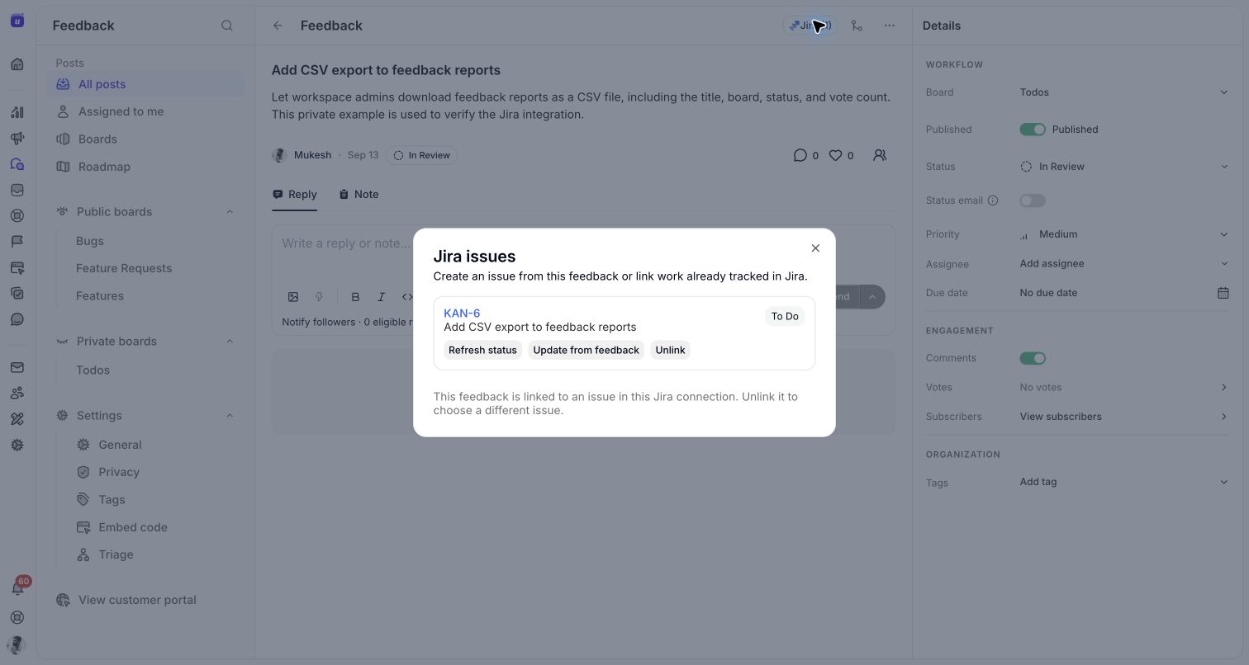Viewport: 1249px width, 665px height.
Task: Click the Italic formatting icon
Action: pyautogui.click(x=381, y=297)
